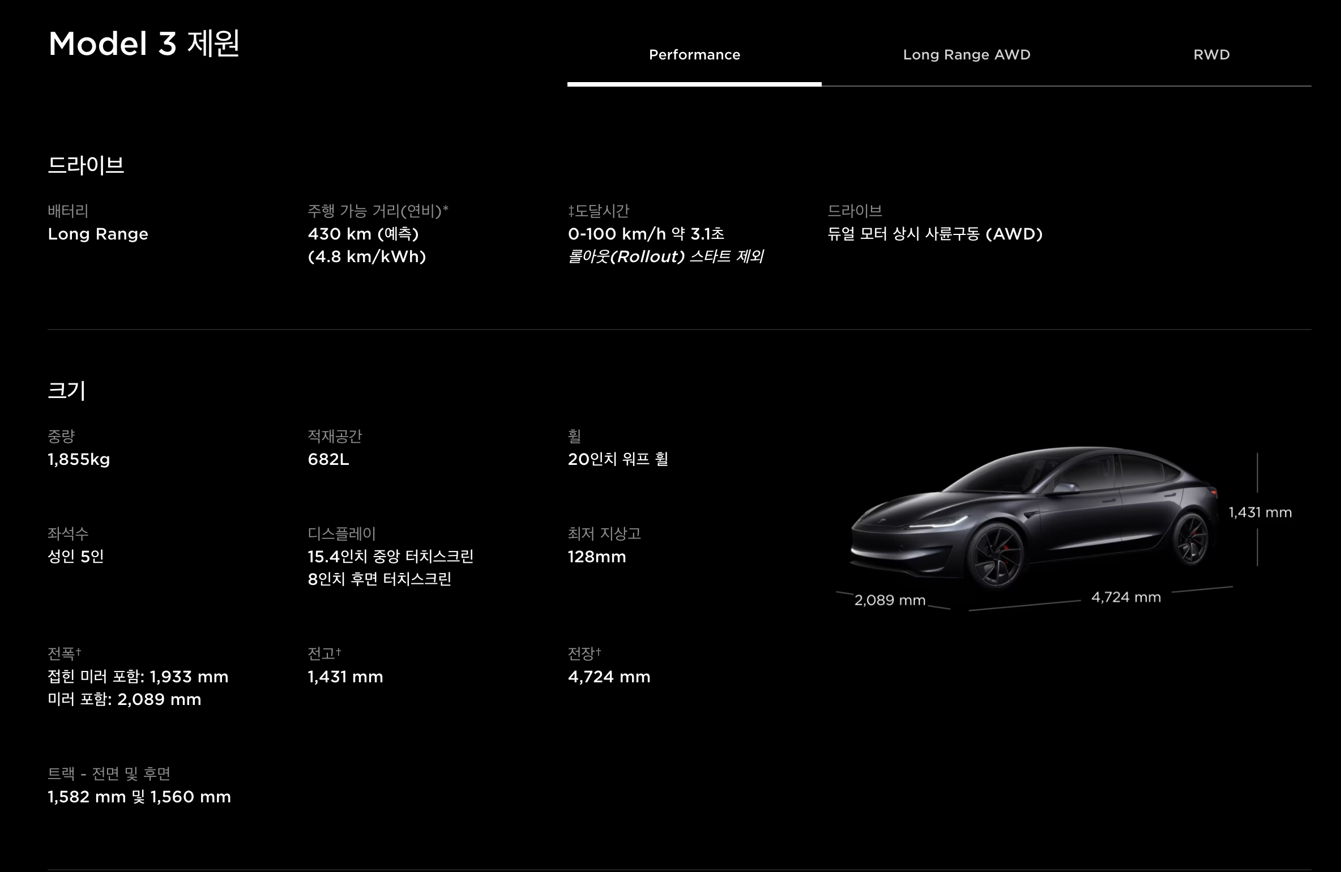Click the 1,855kg weight value
Screen dimensions: 1341x872
pyautogui.click(x=79, y=459)
